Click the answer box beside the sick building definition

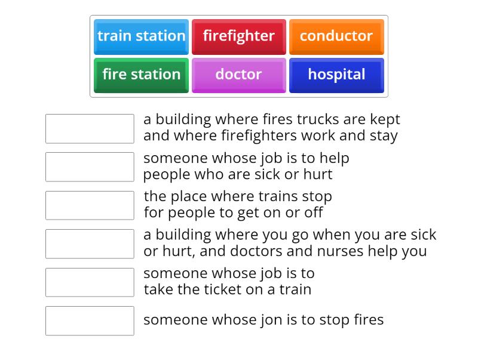pos(90,243)
